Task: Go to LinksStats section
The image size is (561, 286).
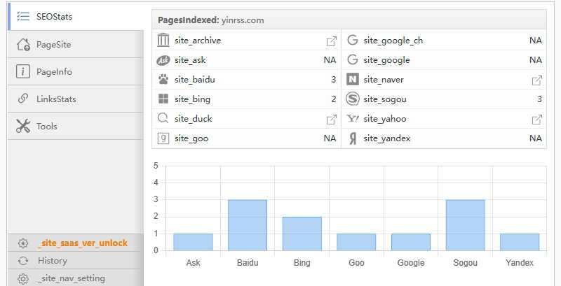Action: [x=56, y=99]
